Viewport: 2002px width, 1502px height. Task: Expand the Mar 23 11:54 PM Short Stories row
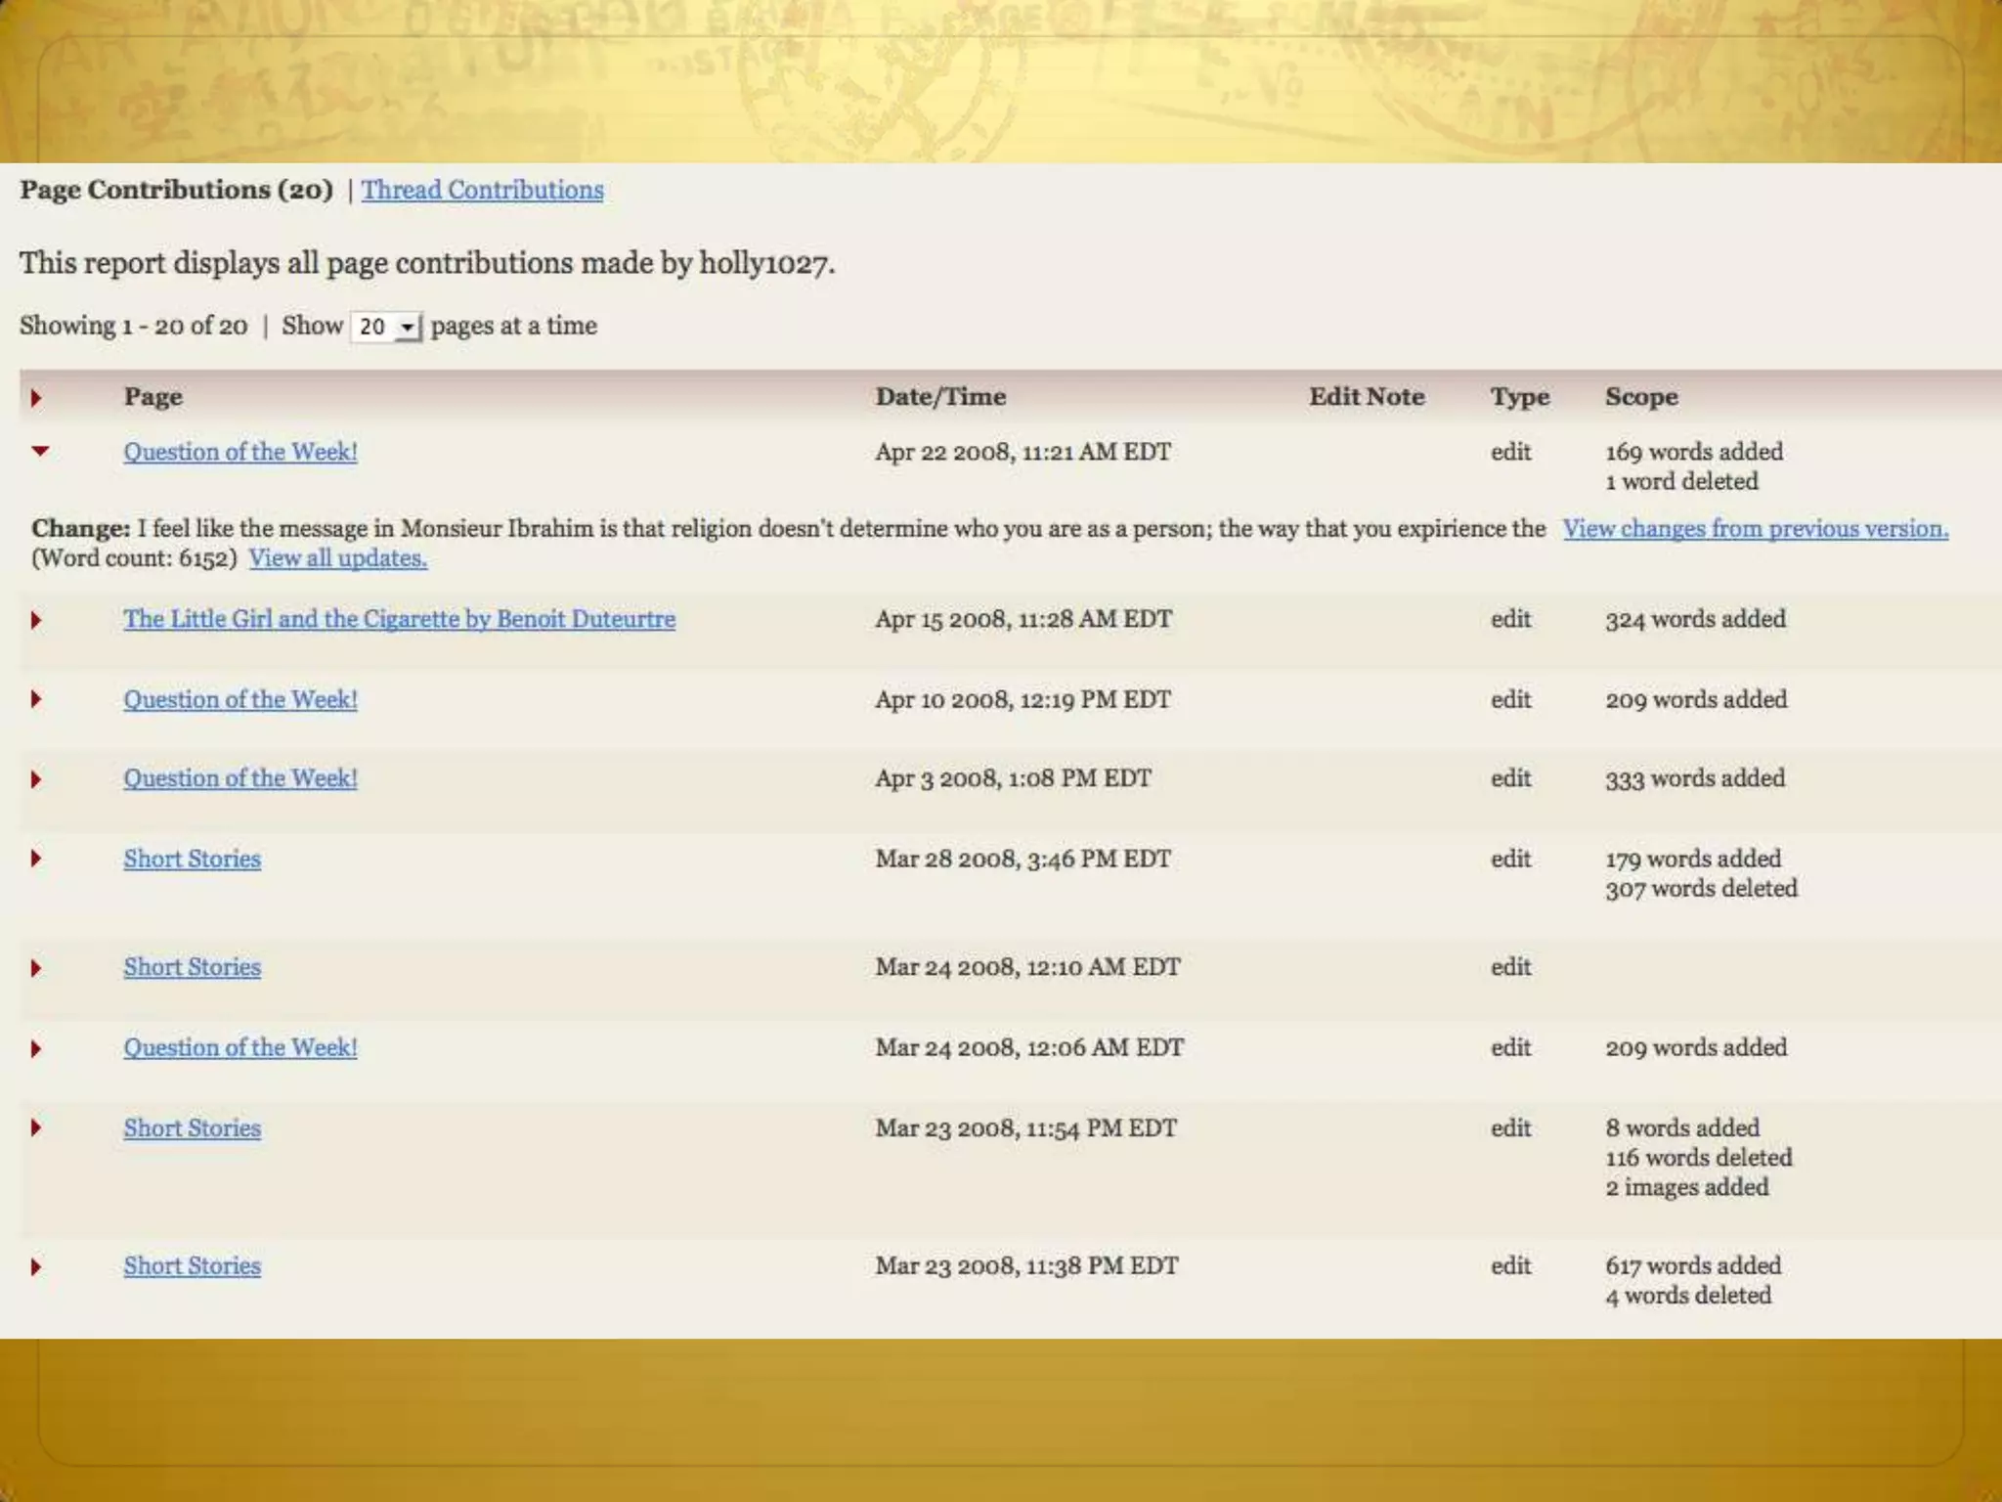tap(36, 1127)
